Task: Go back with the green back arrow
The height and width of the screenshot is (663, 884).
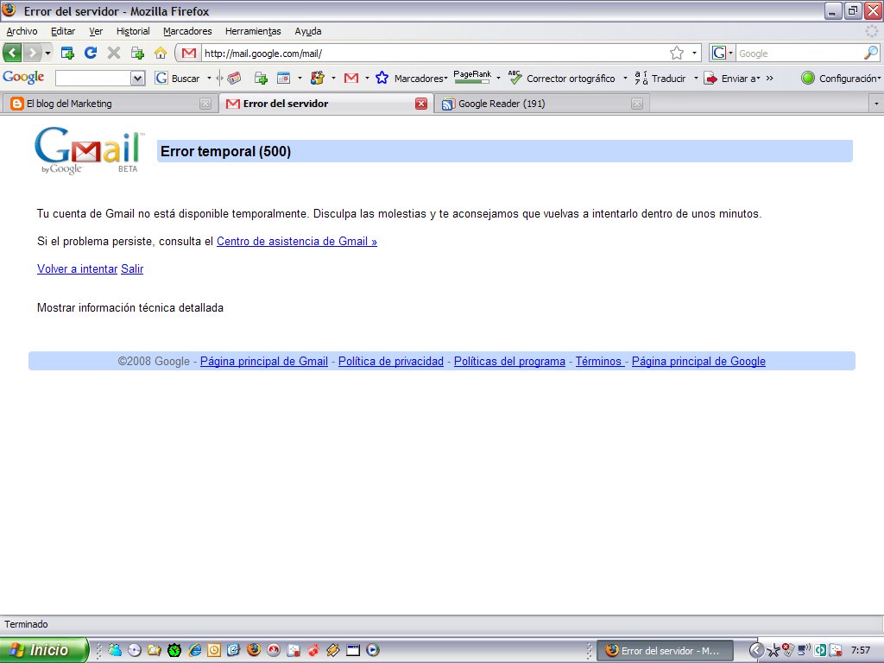Action: click(12, 53)
